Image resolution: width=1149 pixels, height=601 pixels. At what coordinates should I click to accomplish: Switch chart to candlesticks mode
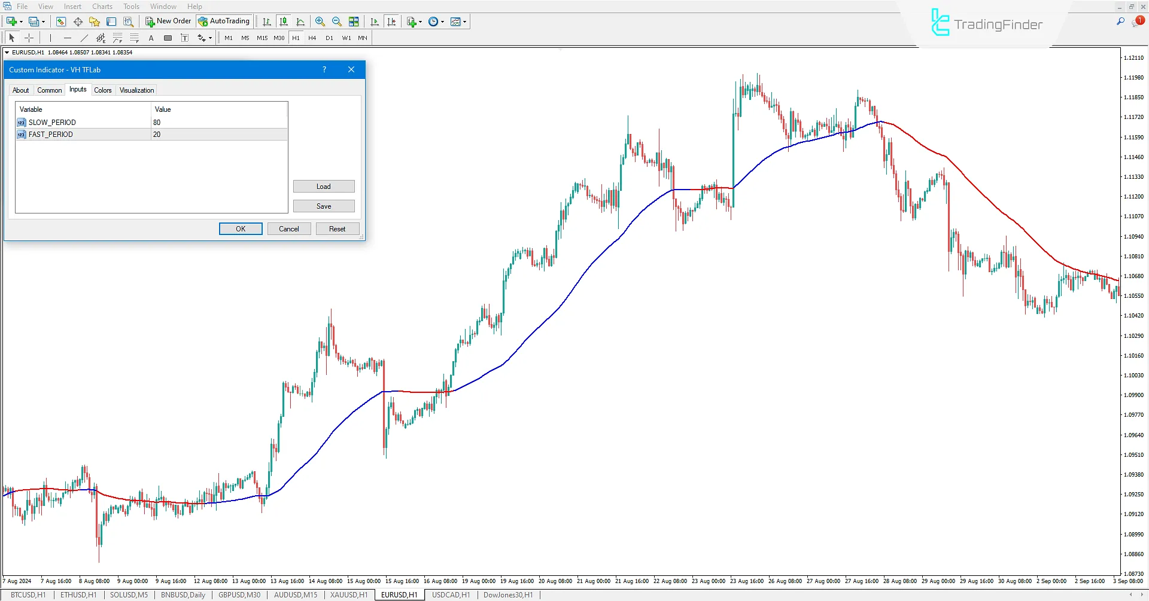click(x=284, y=22)
